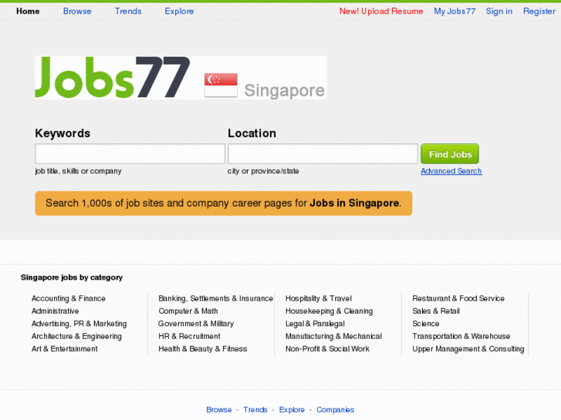Select Sales & Retail category
Viewport: 561px width, 420px height.
click(x=436, y=311)
